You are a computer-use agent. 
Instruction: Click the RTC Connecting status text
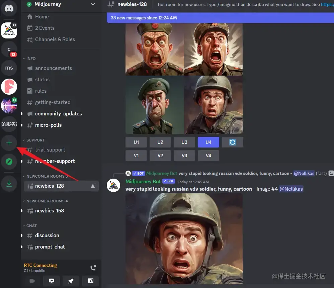(40, 265)
